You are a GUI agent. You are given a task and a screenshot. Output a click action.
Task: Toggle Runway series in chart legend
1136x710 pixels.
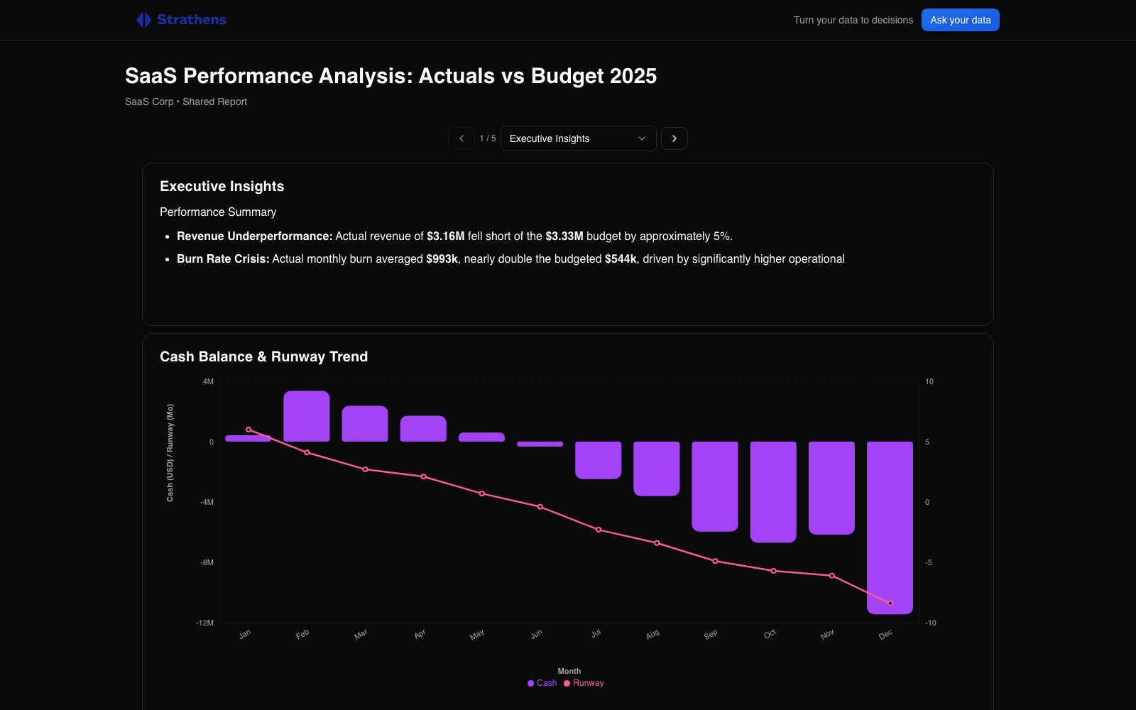(584, 683)
